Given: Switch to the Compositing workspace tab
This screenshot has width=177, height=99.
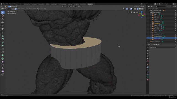Looking at the screenshot, I should 41,4.
